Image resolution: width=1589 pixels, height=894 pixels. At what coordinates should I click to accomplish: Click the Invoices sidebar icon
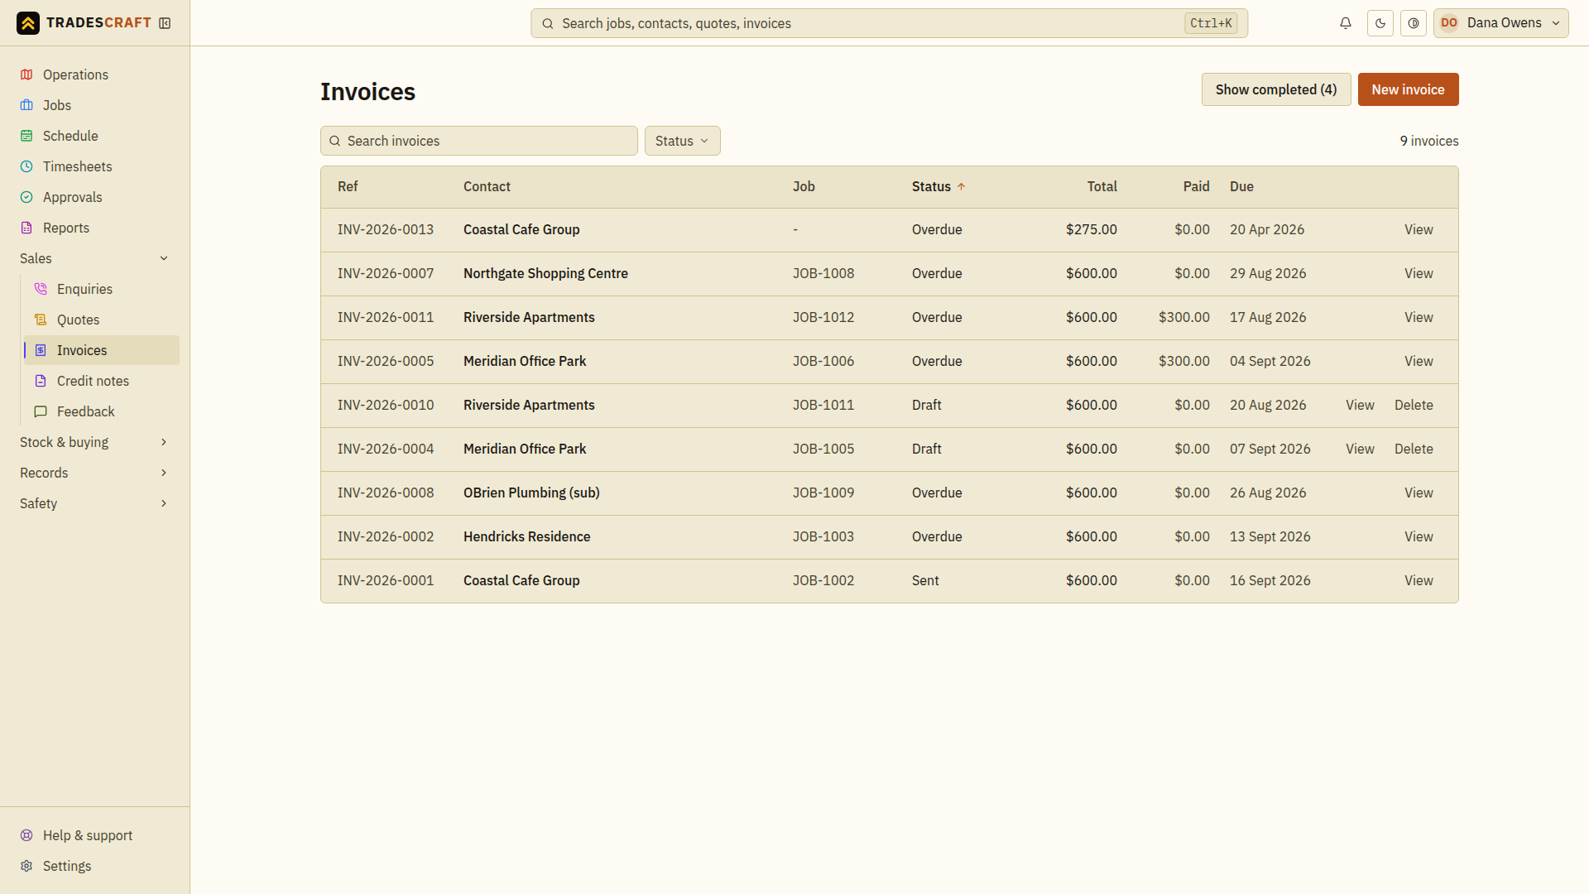[41, 350]
